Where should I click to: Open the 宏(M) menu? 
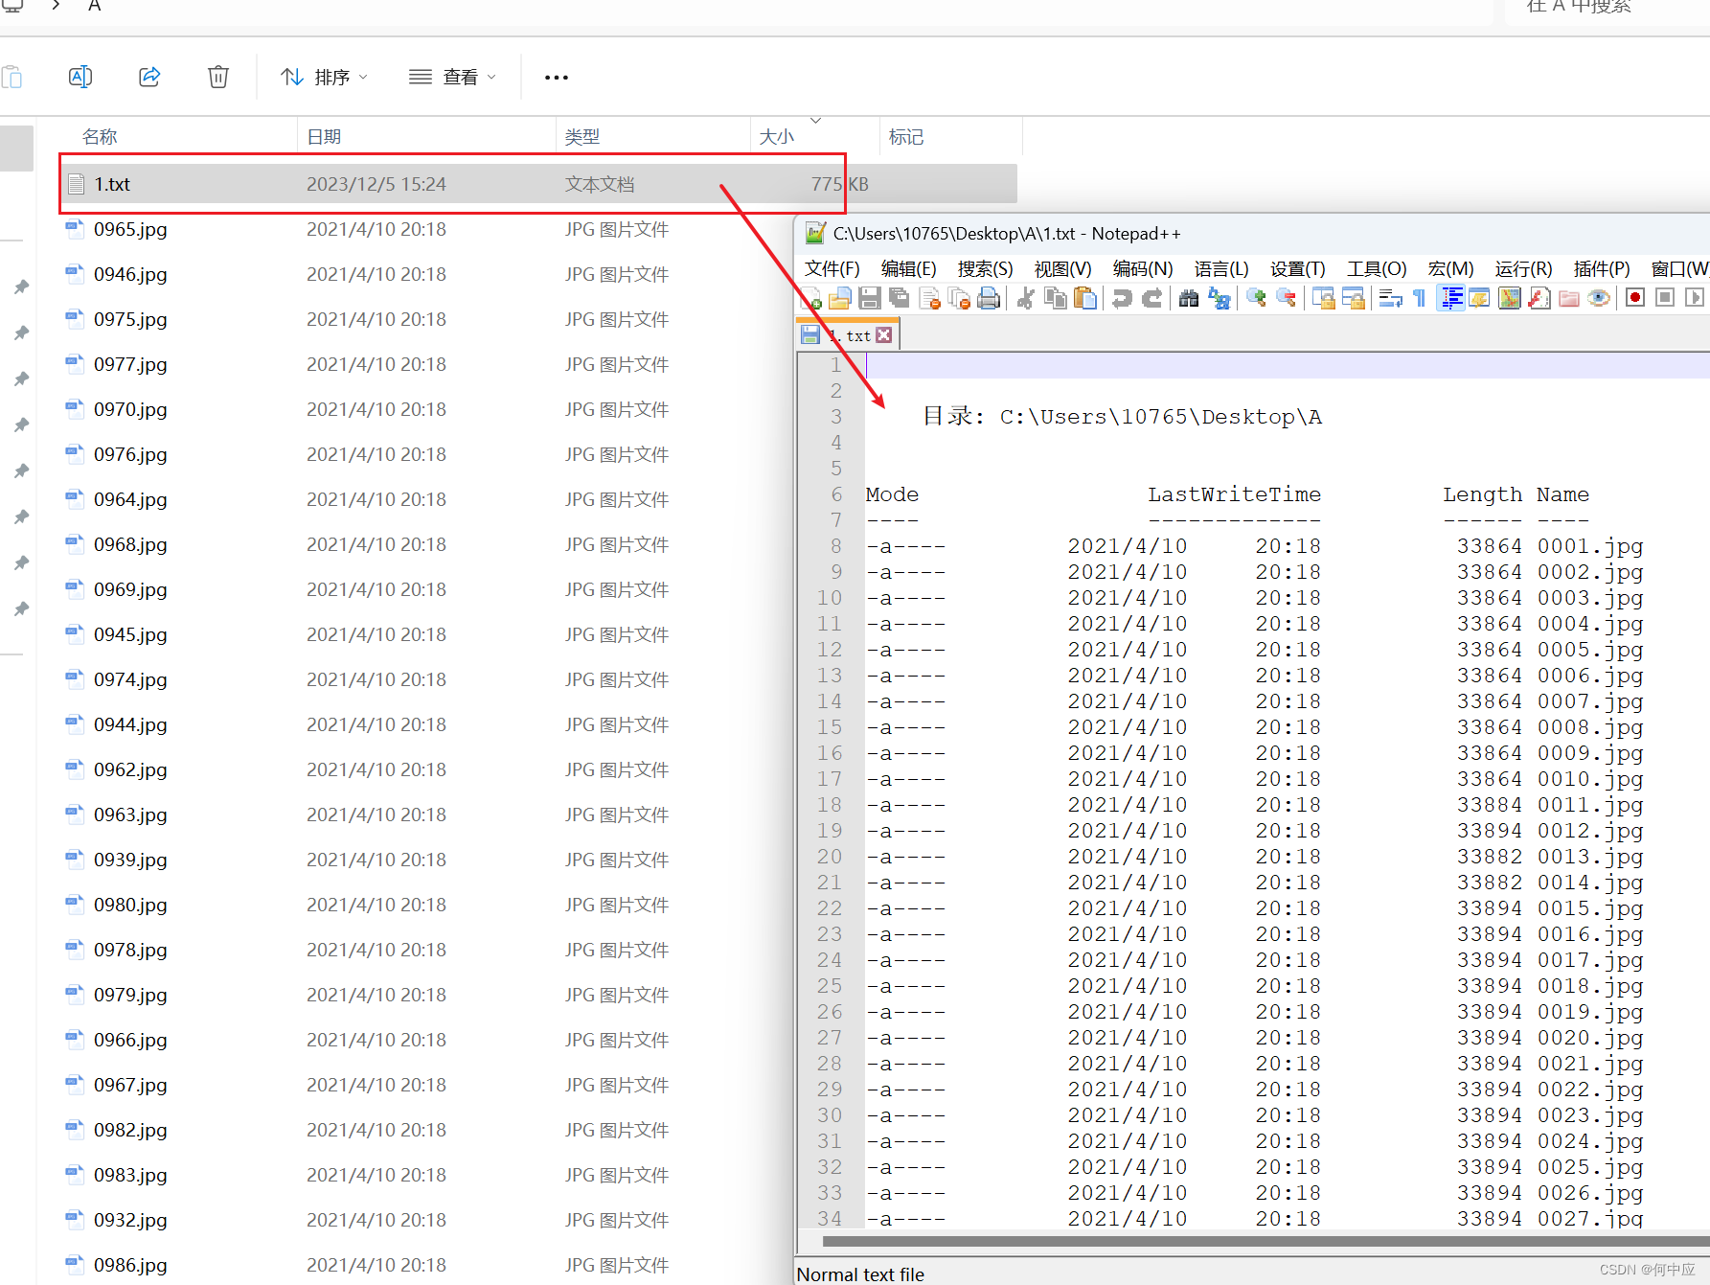click(x=1450, y=269)
